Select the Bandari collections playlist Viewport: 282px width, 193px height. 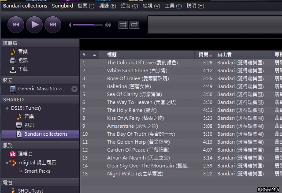pyautogui.click(x=40, y=134)
